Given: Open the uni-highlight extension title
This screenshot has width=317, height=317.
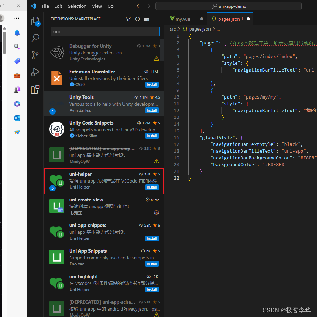Looking at the screenshot, I should pos(83,277).
